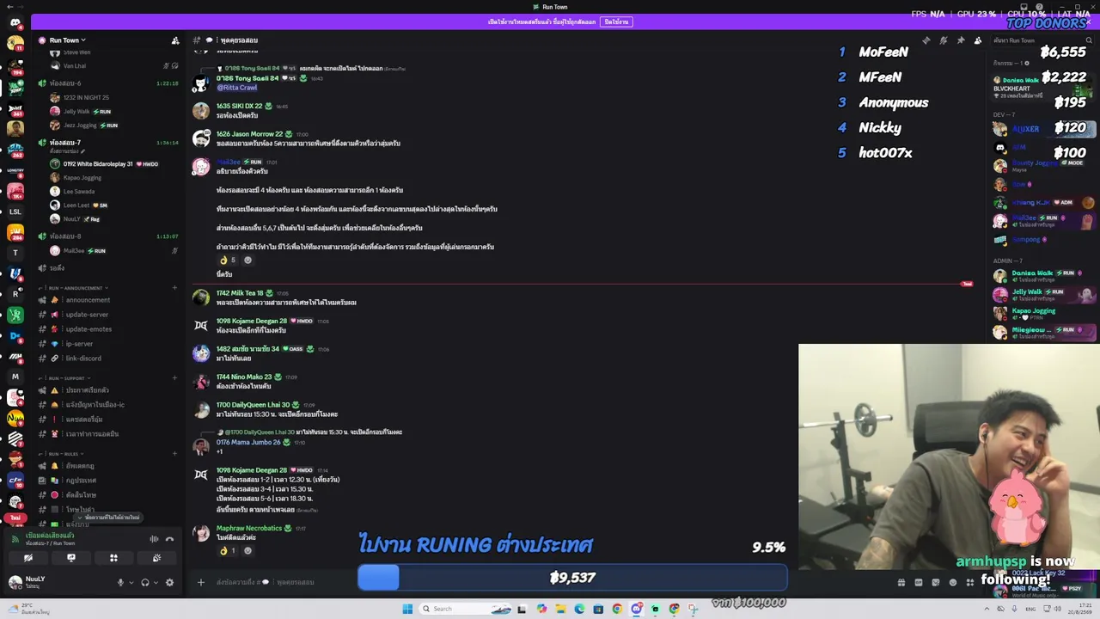The width and height of the screenshot is (1100, 619).
Task: Open User Settings gear icon
Action: coord(169,582)
